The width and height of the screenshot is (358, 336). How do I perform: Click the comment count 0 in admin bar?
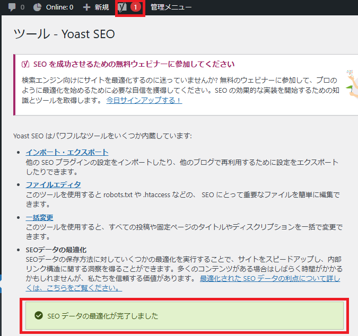pos(22,7)
